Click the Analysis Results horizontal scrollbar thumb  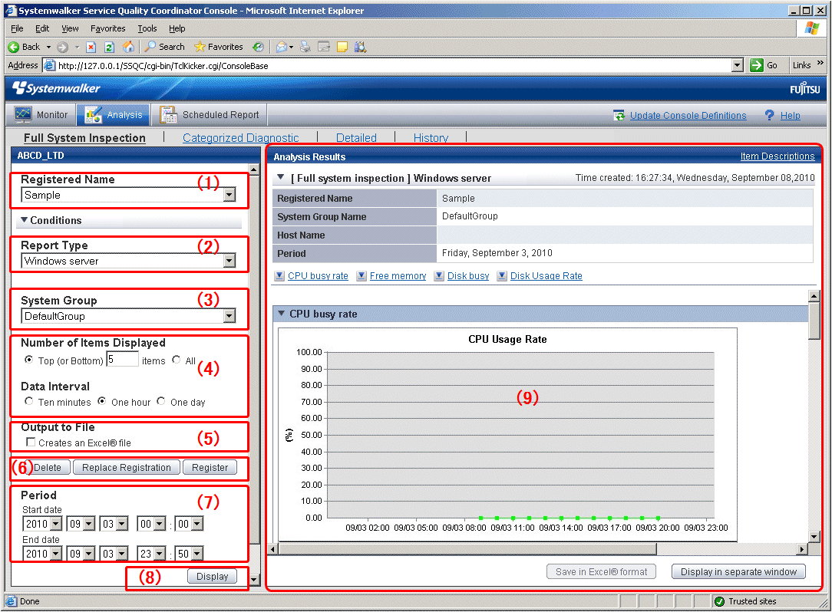coord(467,549)
